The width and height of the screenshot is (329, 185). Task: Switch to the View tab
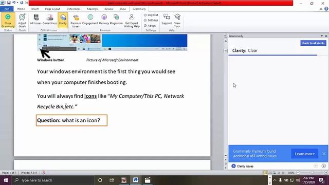[x=123, y=9]
